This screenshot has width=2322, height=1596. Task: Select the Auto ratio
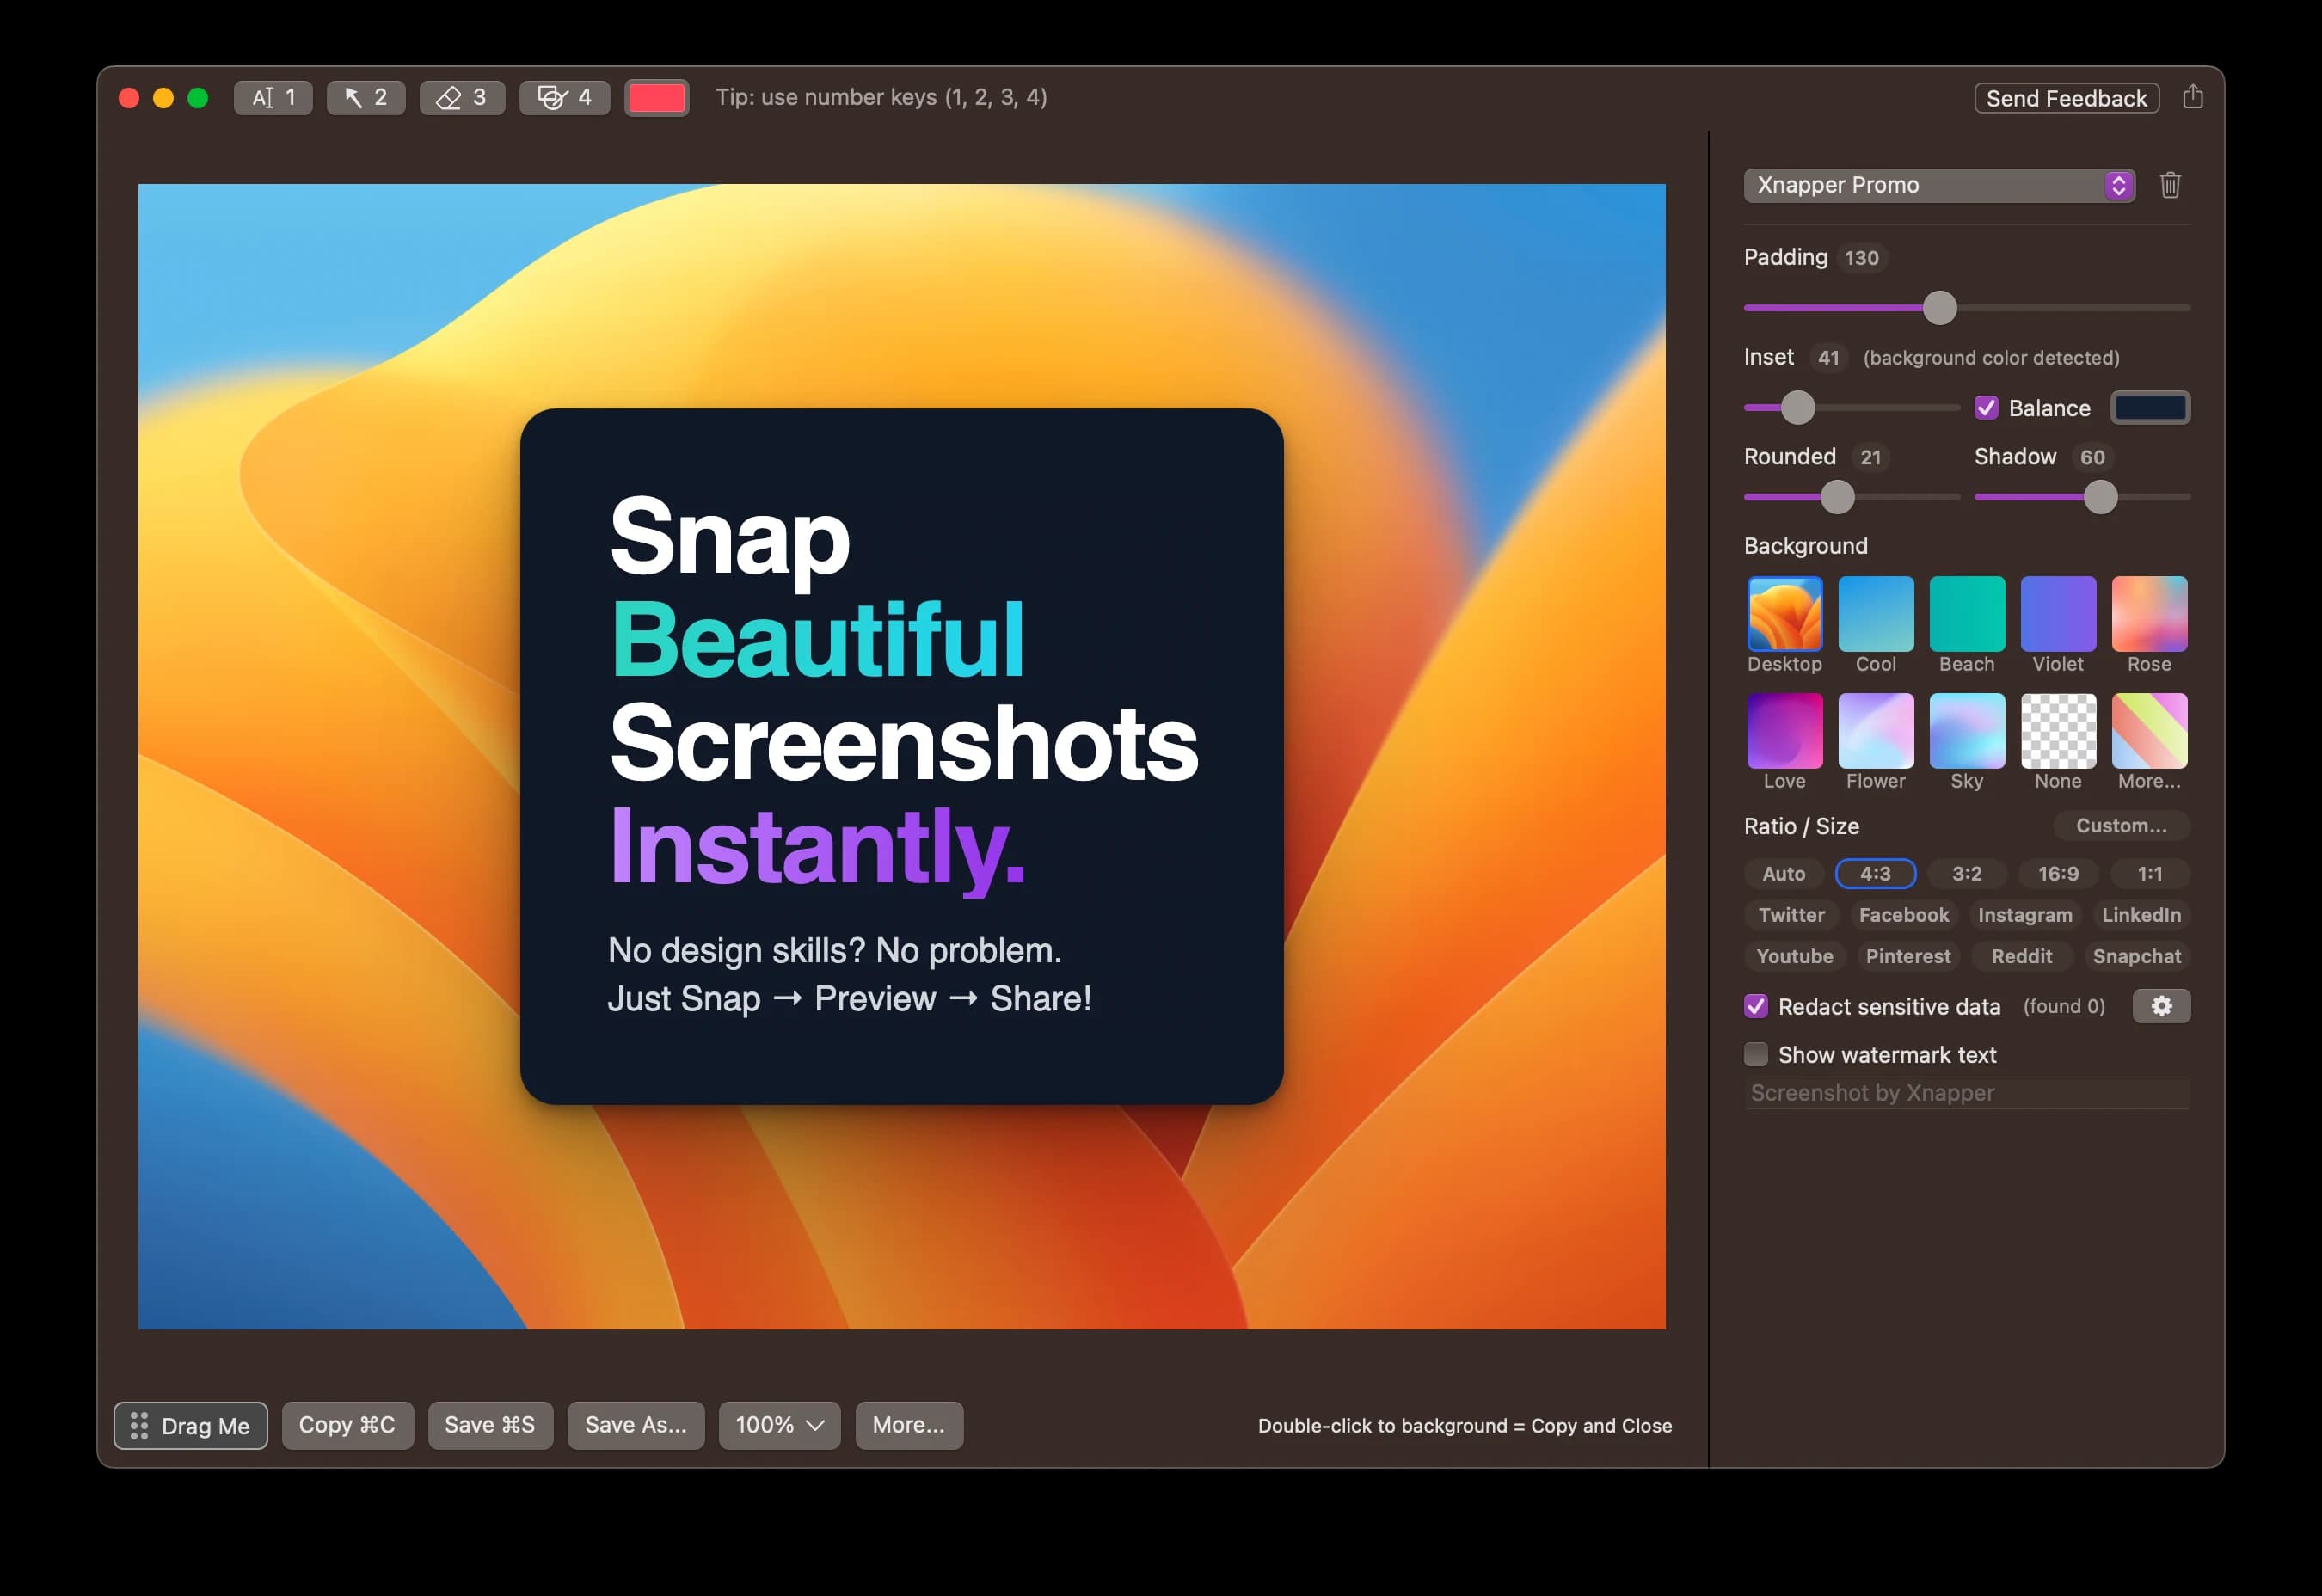pos(1783,874)
